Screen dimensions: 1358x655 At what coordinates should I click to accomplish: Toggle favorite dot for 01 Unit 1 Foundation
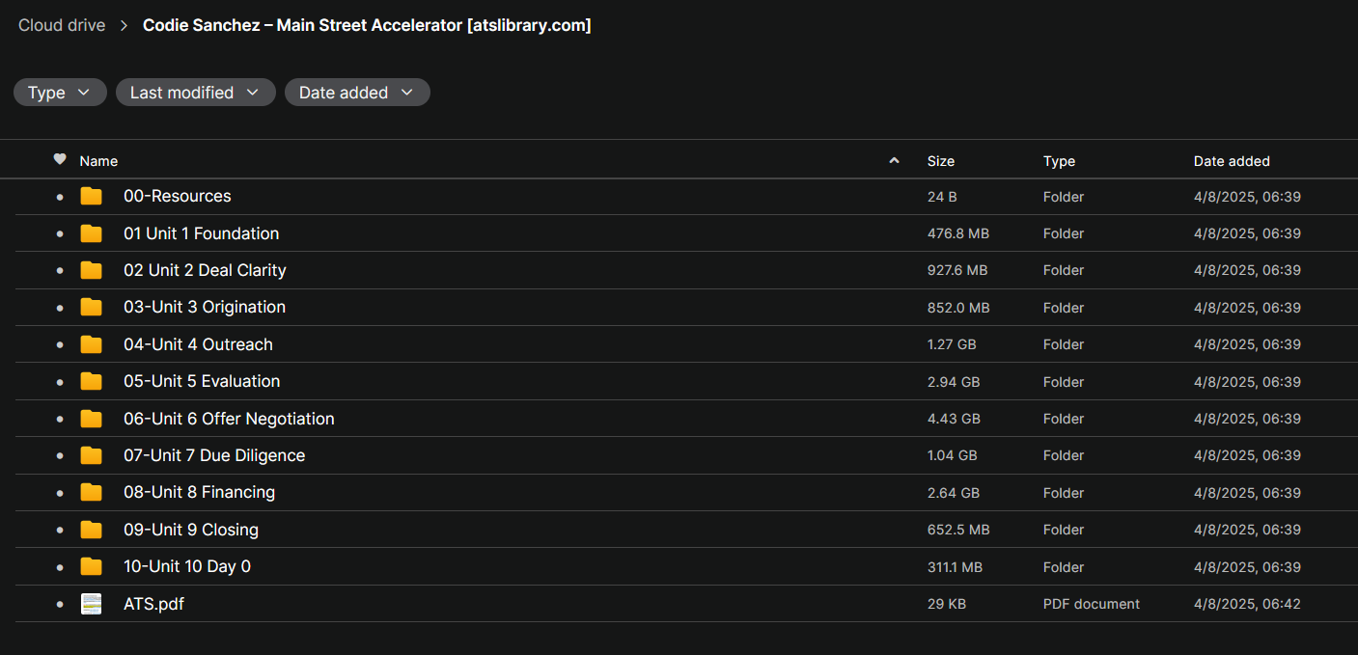60,233
